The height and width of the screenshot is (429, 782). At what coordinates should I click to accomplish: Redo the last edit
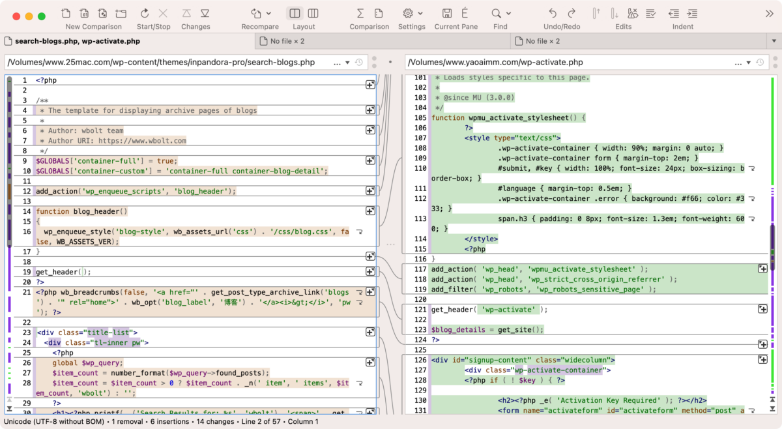click(572, 13)
